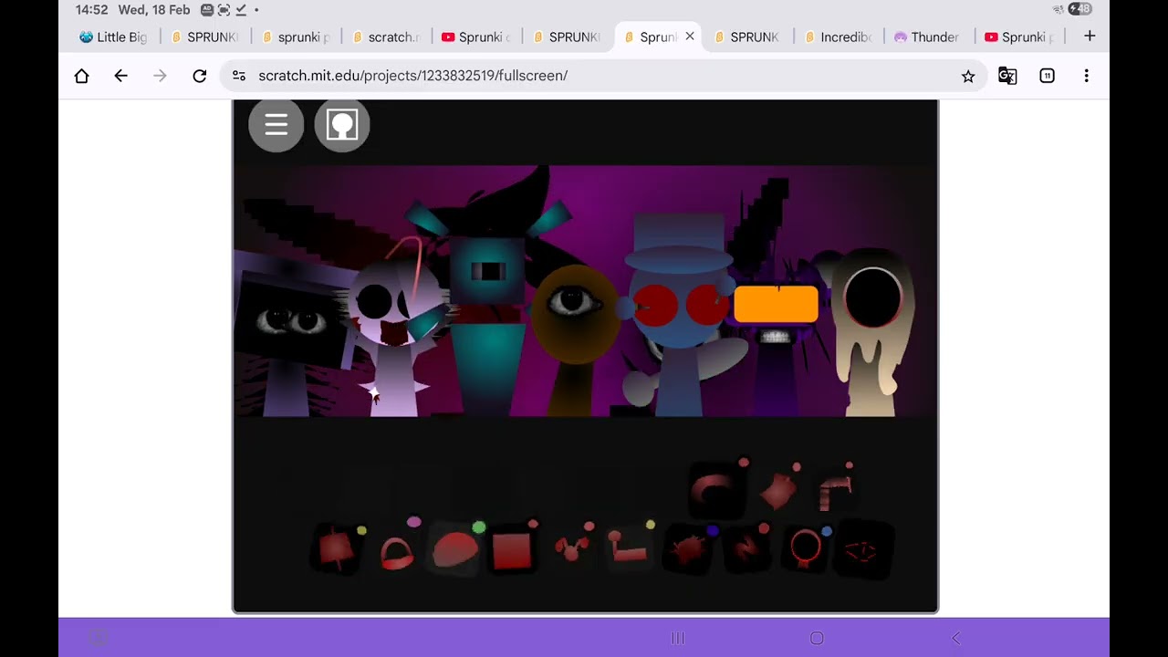
Task: Close the active Sprunki tab
Action: pyautogui.click(x=690, y=36)
